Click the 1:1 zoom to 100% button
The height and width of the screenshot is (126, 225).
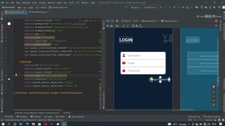click(213, 100)
